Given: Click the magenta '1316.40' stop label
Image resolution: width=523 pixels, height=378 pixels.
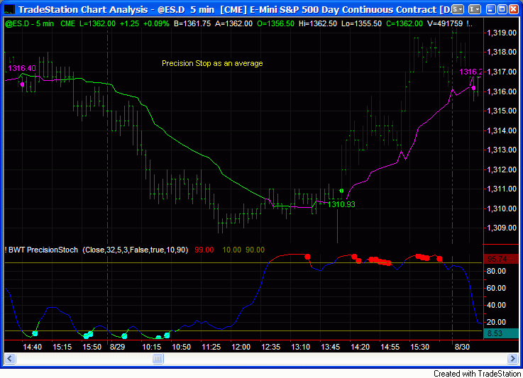Looking at the screenshot, I should tap(22, 68).
